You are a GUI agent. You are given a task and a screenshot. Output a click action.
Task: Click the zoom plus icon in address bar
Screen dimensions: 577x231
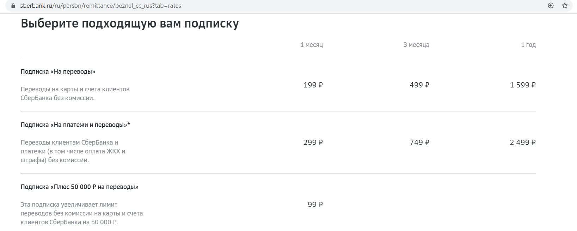click(551, 6)
